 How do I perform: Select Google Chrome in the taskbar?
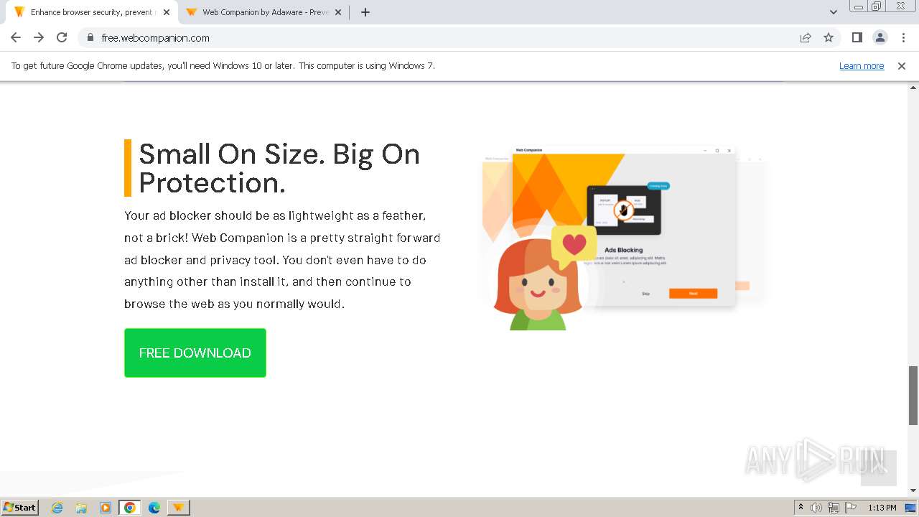130,508
